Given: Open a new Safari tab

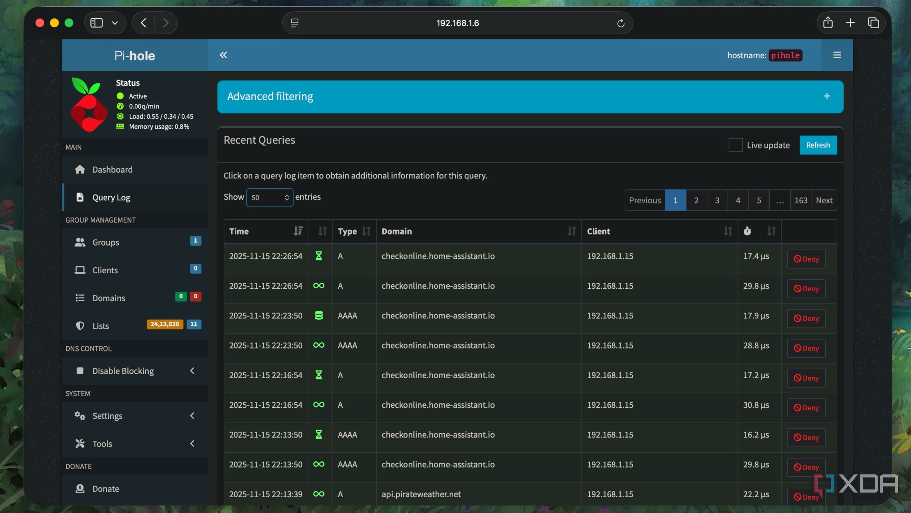Looking at the screenshot, I should pyautogui.click(x=850, y=23).
